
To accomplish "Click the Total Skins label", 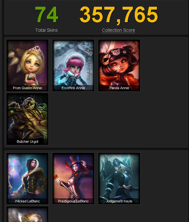I will (x=47, y=30).
